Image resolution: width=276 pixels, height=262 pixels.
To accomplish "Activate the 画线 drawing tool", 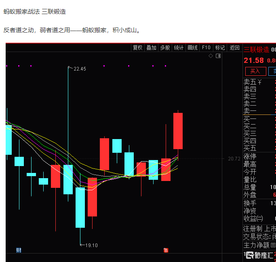I will pos(192,48).
